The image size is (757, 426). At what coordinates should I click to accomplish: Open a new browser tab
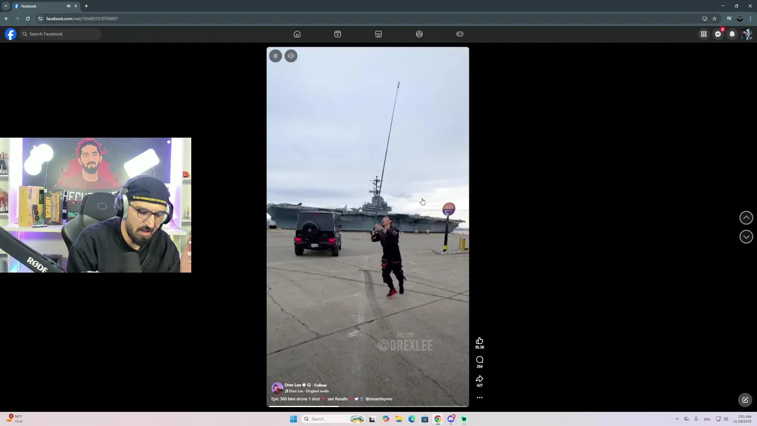86,6
